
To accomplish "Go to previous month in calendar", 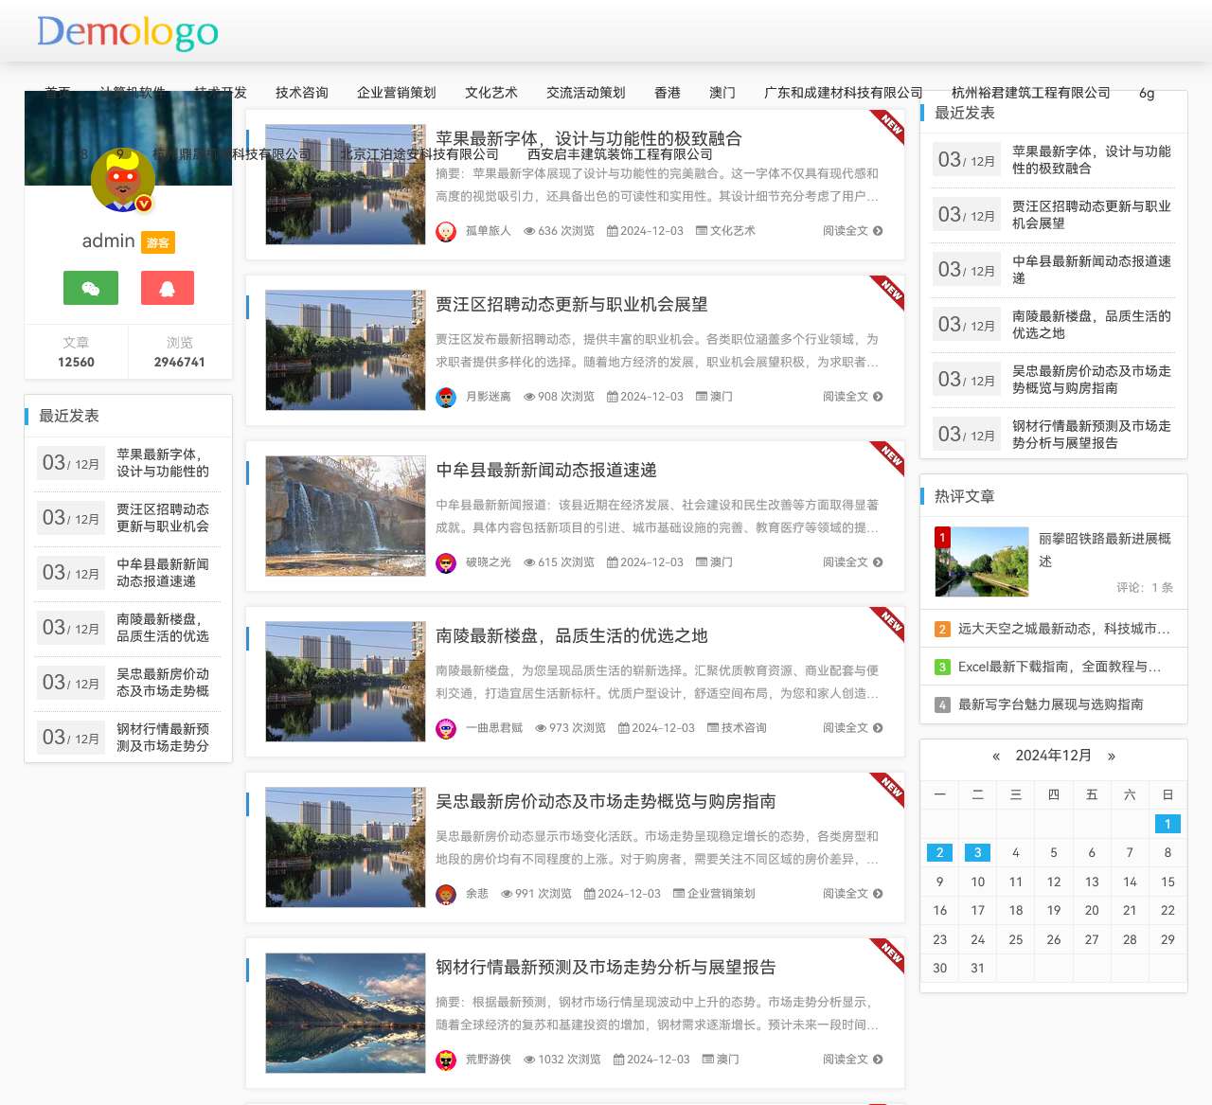I will [x=995, y=756].
